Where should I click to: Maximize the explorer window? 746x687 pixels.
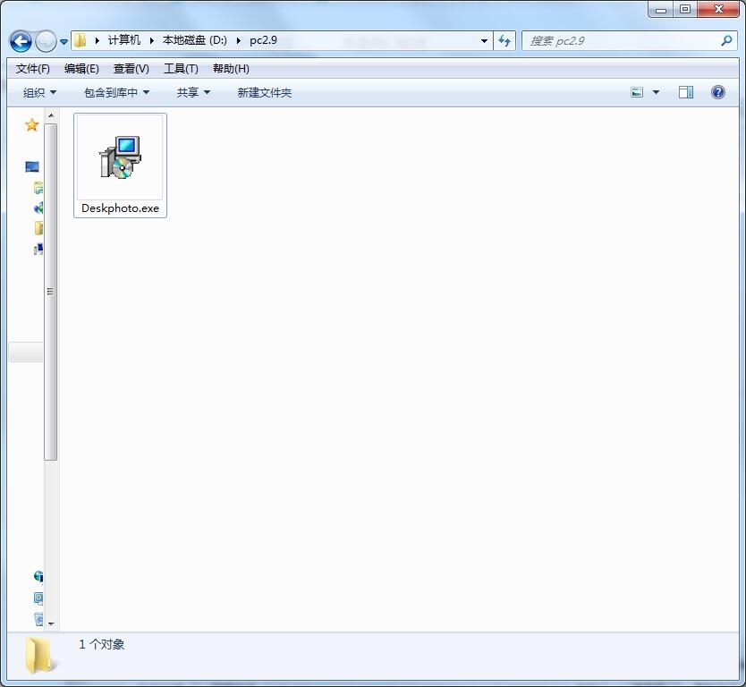pyautogui.click(x=685, y=10)
